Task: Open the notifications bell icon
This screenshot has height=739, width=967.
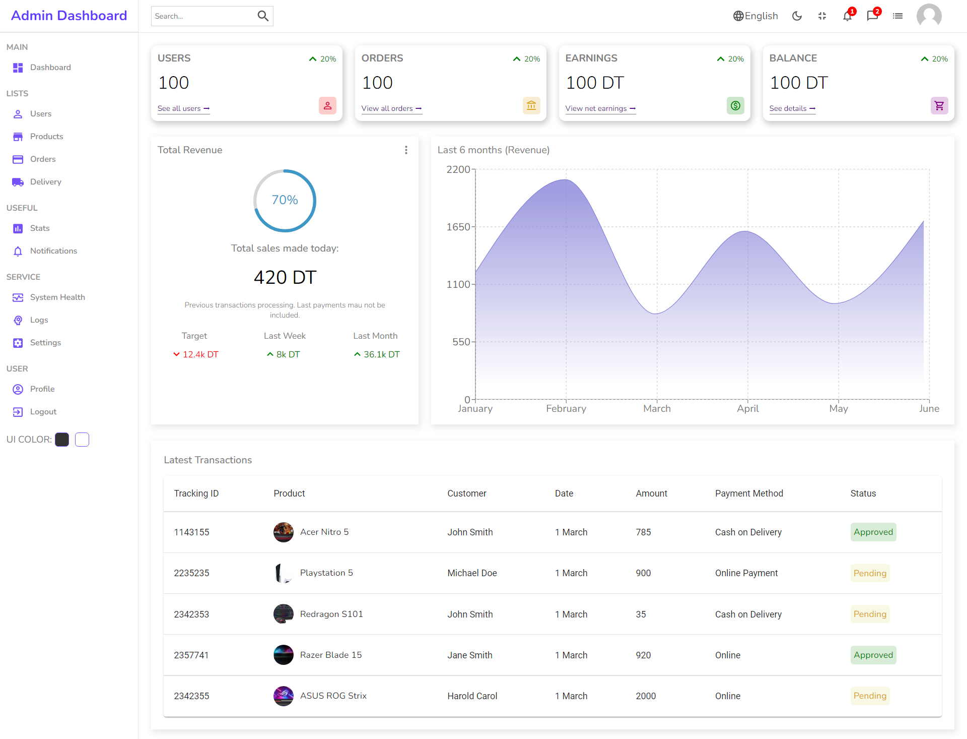Action: click(847, 16)
